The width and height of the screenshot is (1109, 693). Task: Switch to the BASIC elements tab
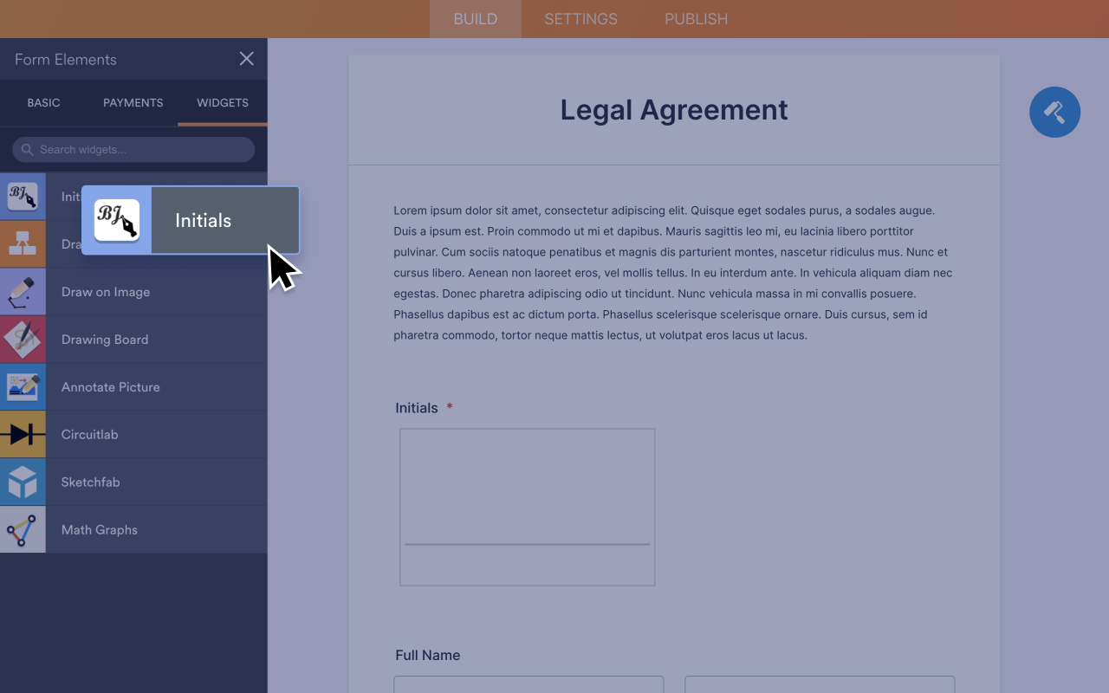[43, 103]
